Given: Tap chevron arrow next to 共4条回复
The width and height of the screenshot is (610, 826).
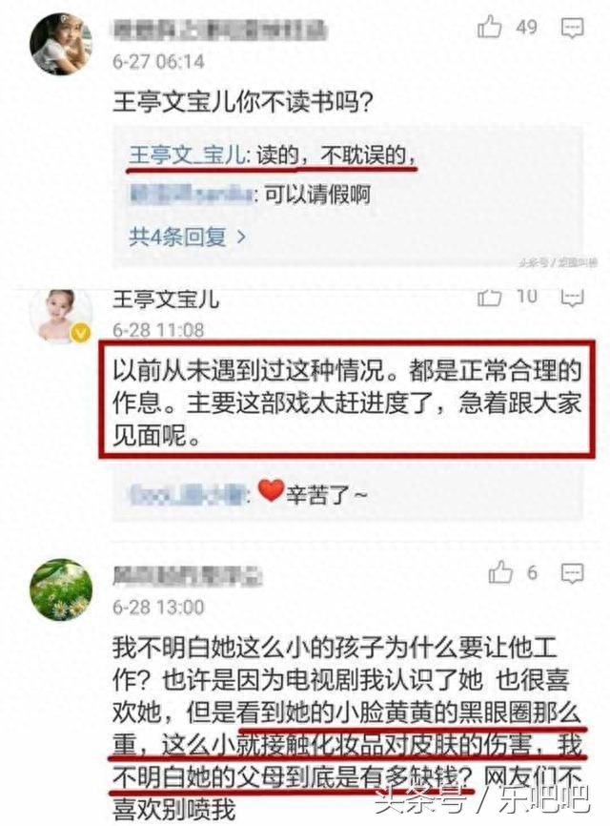Looking at the screenshot, I should 241,237.
